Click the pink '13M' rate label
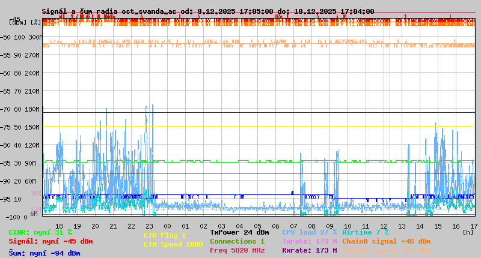 (x=35, y=209)
